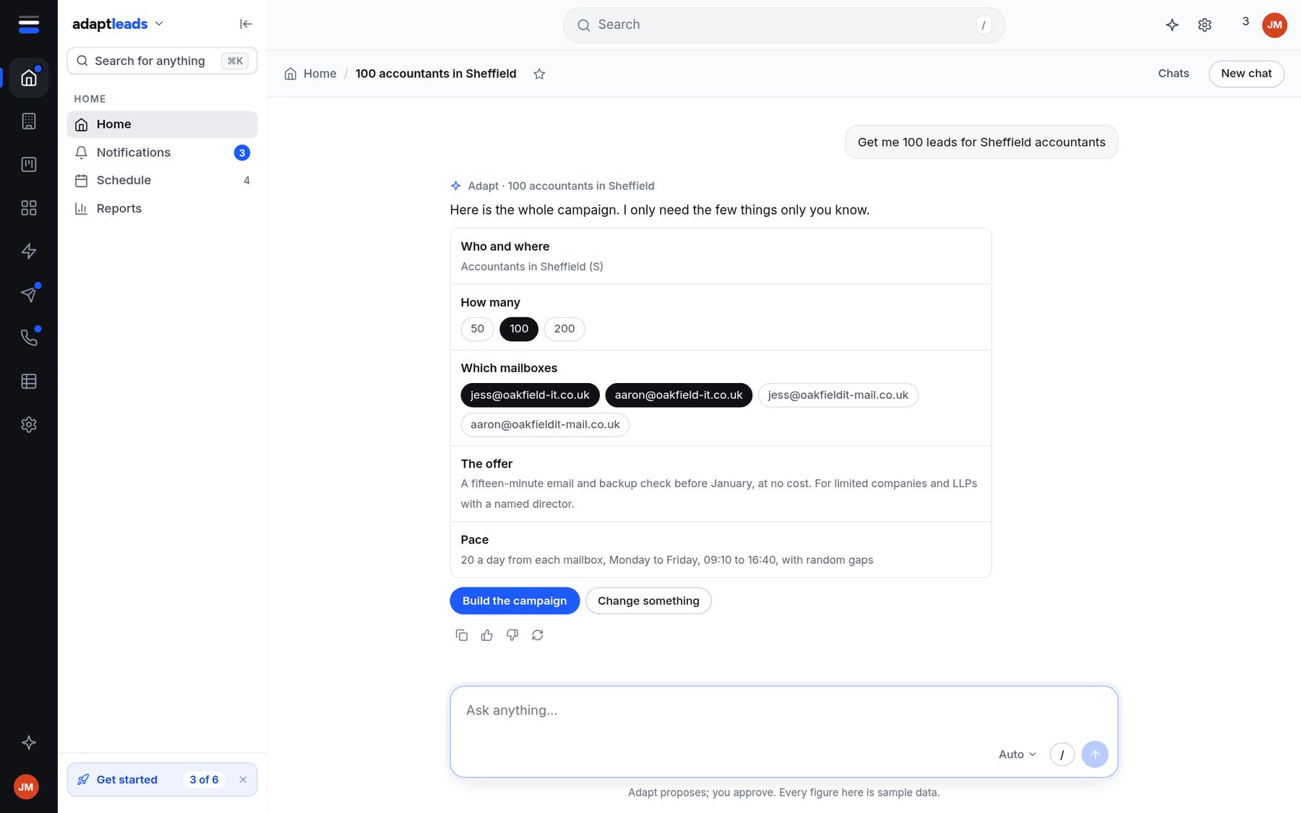Image resolution: width=1301 pixels, height=813 pixels.
Task: Open the Home icon in the dark rail
Action: [x=29, y=77]
